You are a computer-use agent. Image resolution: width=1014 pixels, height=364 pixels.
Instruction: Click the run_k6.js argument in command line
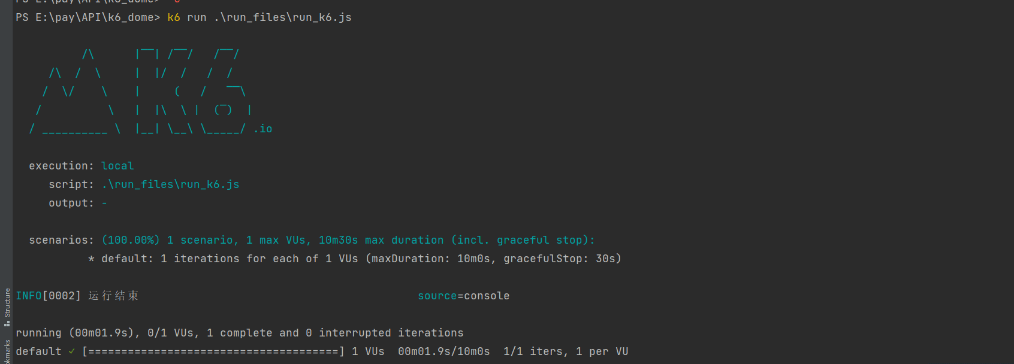click(x=283, y=17)
